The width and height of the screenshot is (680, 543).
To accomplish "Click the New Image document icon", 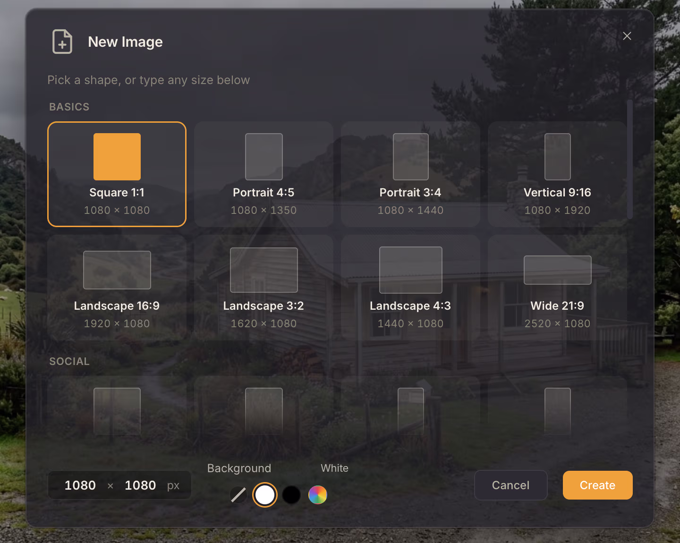I will [x=62, y=42].
